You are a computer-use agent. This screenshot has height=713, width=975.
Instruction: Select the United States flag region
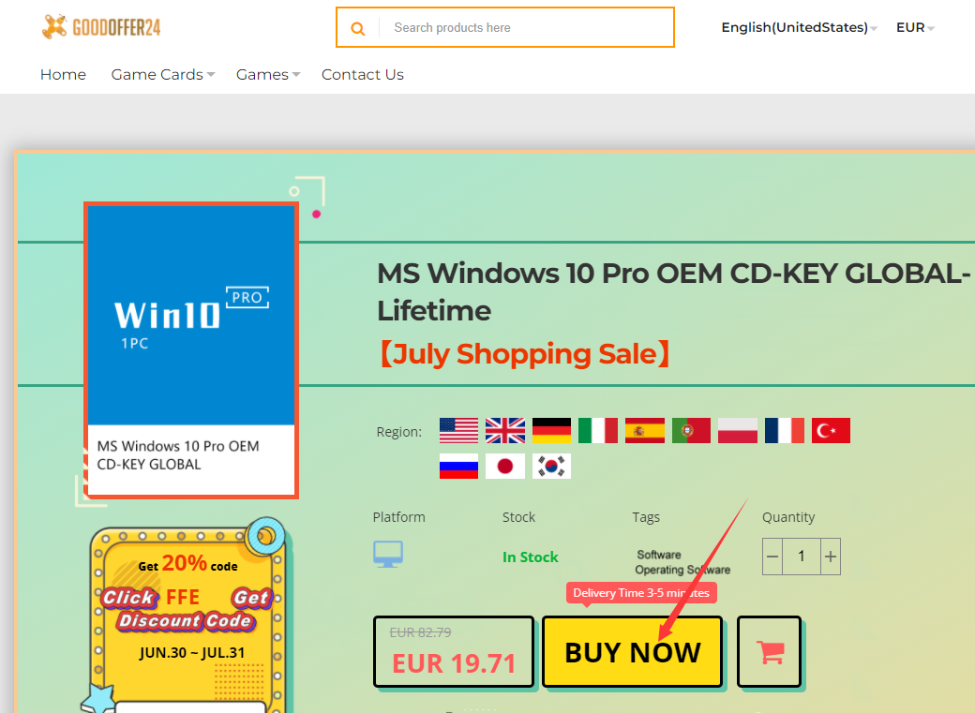point(458,430)
